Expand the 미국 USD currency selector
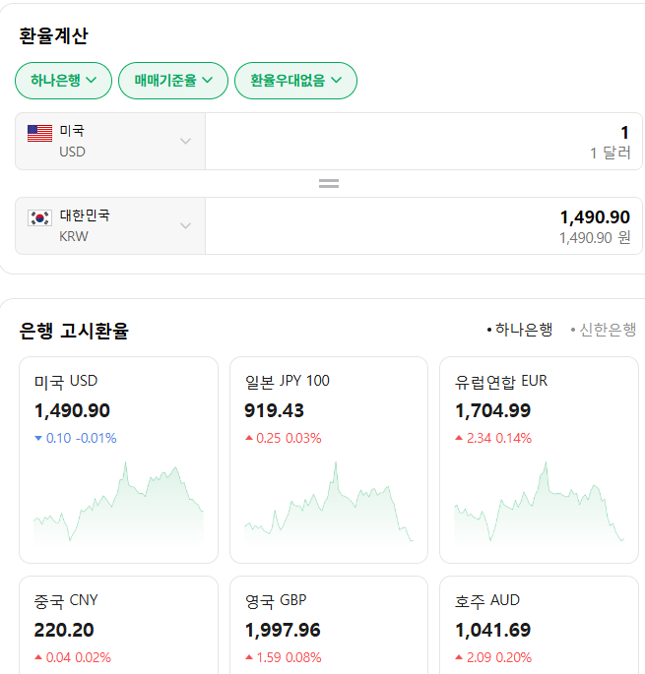The image size is (645, 674). point(110,142)
